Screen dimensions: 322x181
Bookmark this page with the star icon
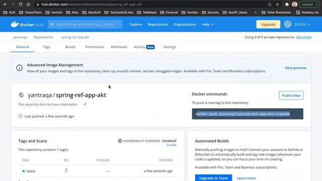click(x=277, y=5)
